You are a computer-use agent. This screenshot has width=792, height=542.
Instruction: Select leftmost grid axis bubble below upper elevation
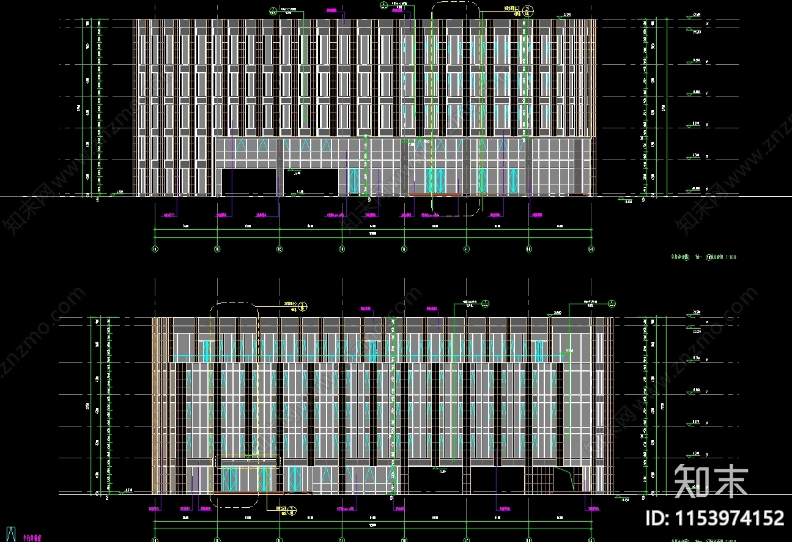[155, 249]
